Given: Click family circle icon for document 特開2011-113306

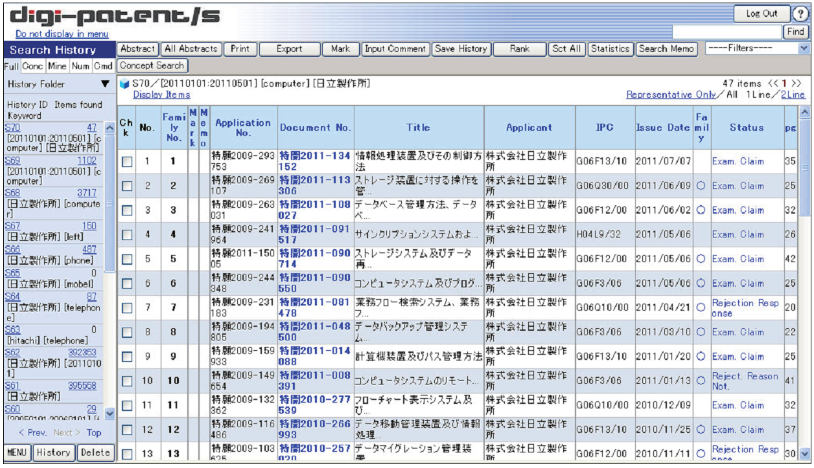Looking at the screenshot, I should [701, 186].
